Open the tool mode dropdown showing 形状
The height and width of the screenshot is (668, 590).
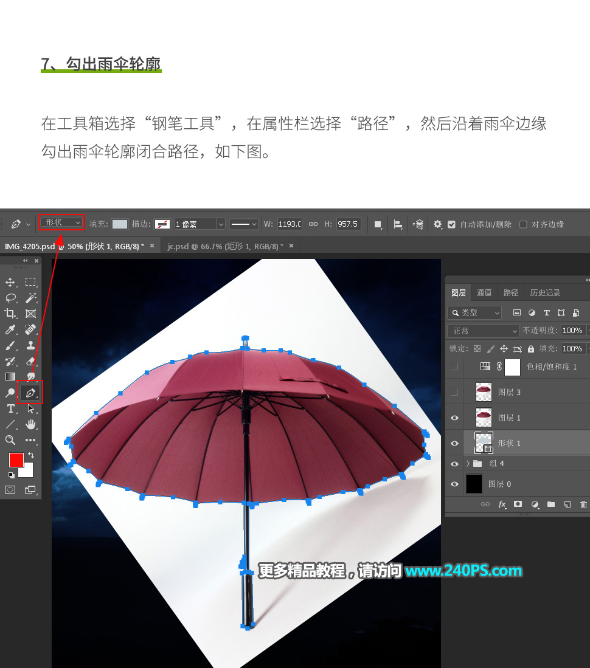(61, 222)
